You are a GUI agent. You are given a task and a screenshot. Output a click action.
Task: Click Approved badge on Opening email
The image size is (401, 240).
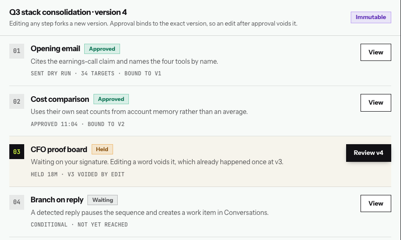(102, 49)
